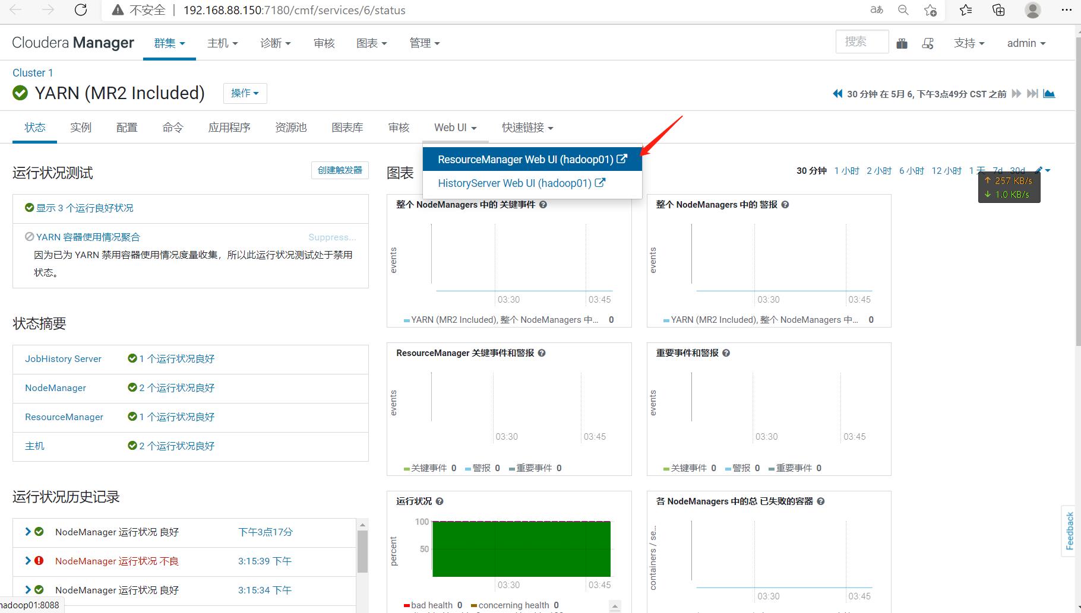Viewport: 1081px width, 613px height.
Task: Open the 主机 dropdown menu
Action: [223, 43]
